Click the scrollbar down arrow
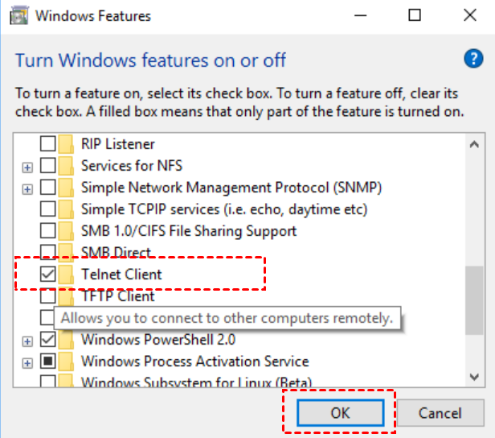This screenshot has width=495, height=438. [x=474, y=374]
